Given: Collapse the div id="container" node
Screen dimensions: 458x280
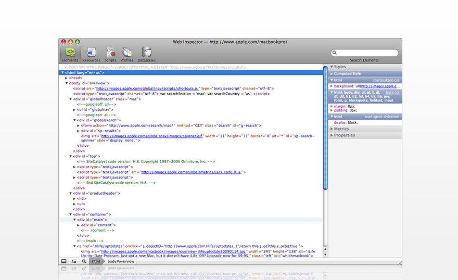Looking at the screenshot, I should (x=70, y=214).
